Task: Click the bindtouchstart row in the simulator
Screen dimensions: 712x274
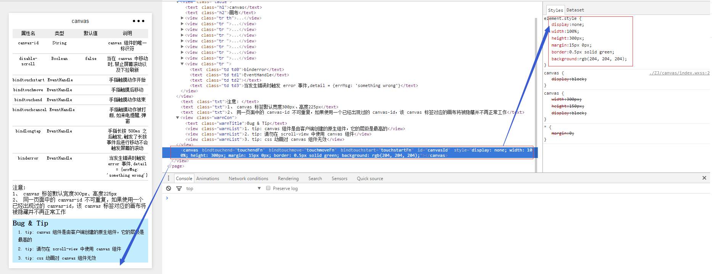Action: (80, 80)
